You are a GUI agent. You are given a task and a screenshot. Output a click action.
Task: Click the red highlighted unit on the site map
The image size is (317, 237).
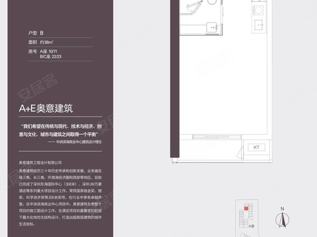point(246,209)
